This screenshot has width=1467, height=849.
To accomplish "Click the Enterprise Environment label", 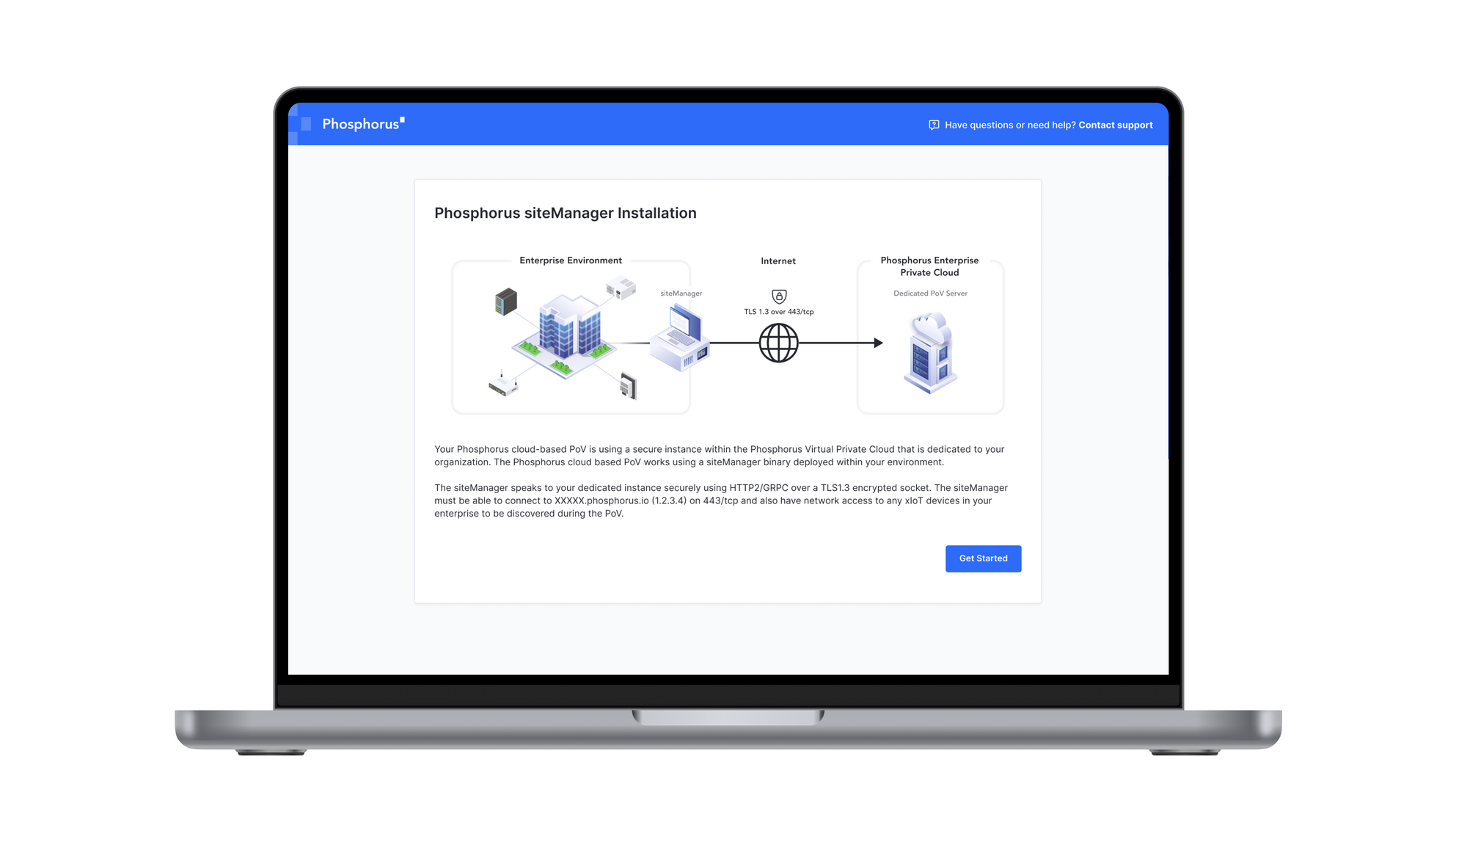I will click(x=570, y=260).
